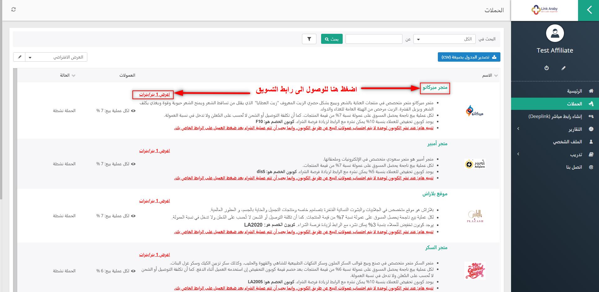Refresh the page with the reload icon
Screen dimensions: 599x292
(x=13, y=9)
